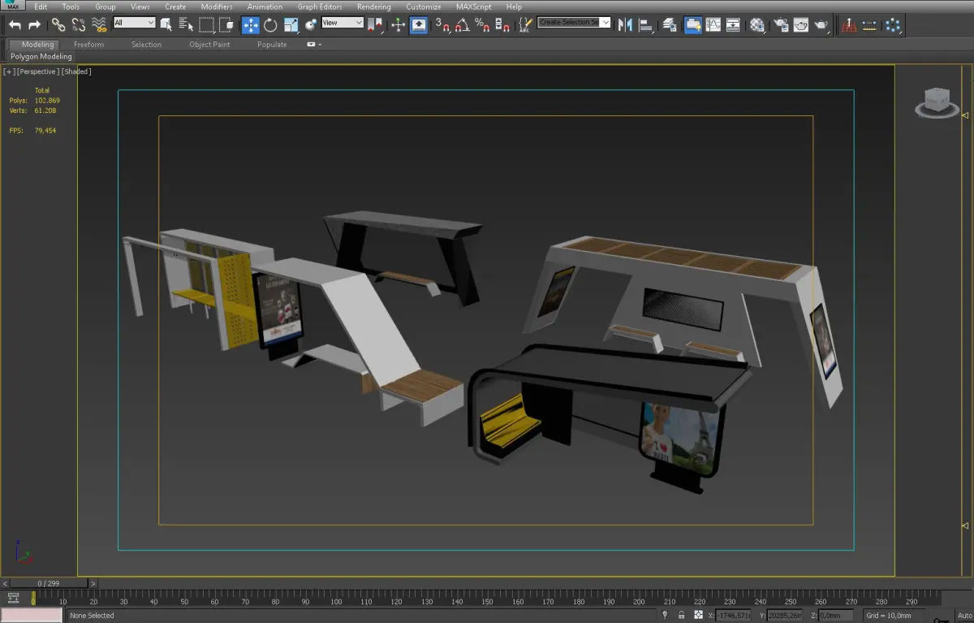Toggle the selection lock padlock
Image resolution: width=974 pixels, height=623 pixels.
click(x=681, y=615)
